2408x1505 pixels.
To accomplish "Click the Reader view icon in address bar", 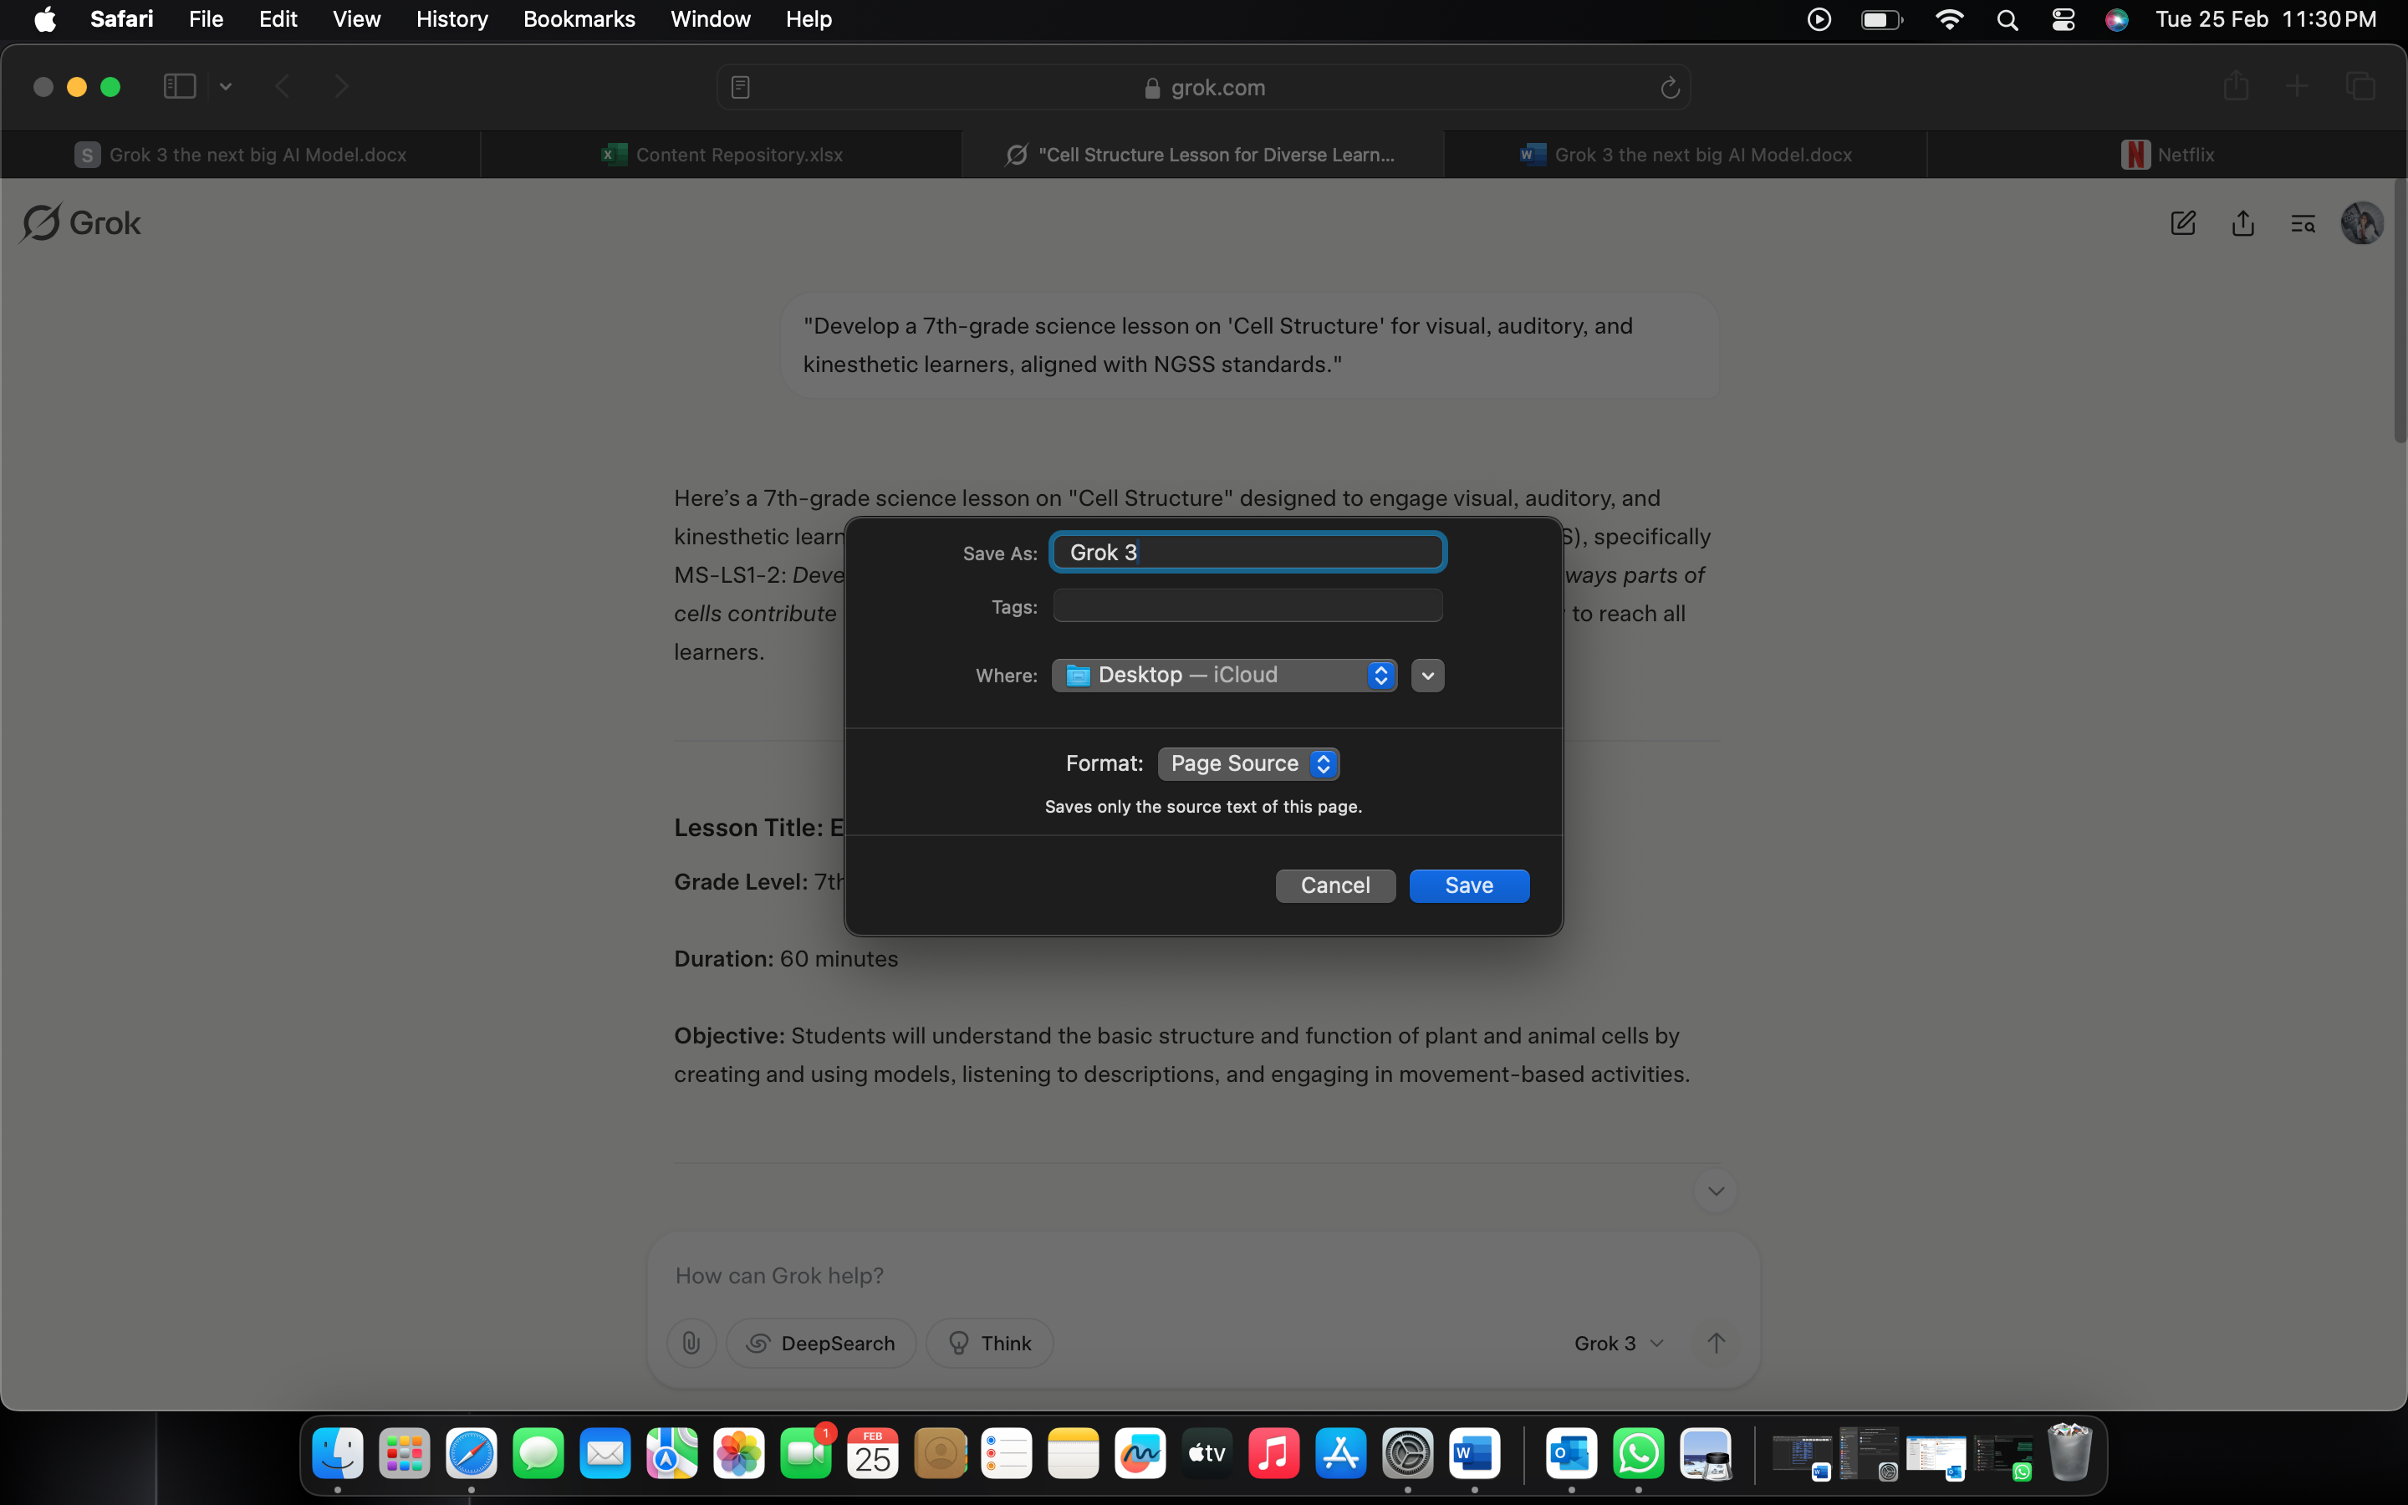I will click(x=740, y=88).
